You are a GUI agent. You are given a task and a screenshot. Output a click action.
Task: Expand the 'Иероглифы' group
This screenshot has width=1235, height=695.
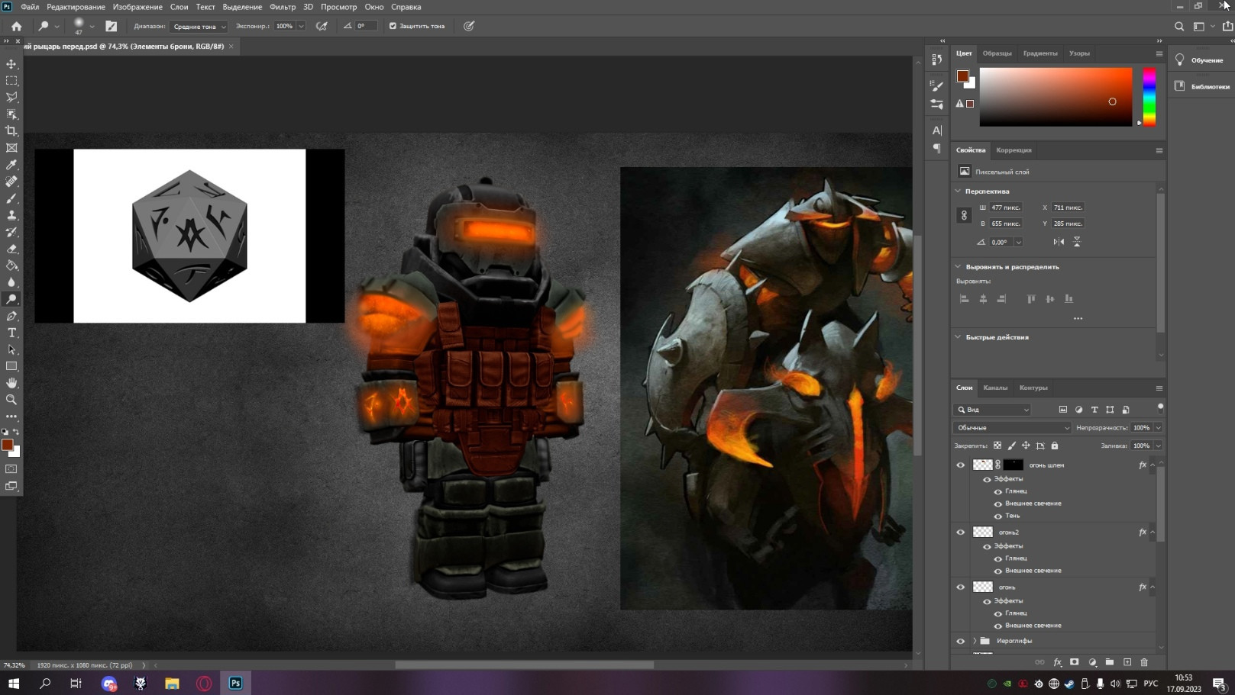[x=975, y=641]
